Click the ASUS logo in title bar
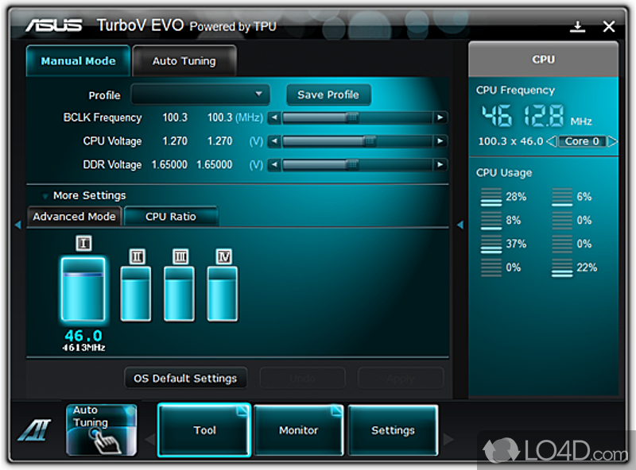The height and width of the screenshot is (470, 636). (54, 25)
